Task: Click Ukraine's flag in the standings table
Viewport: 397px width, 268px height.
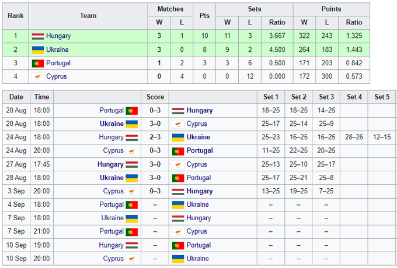Action: pos(38,50)
